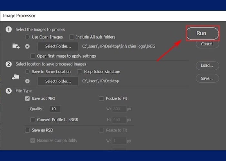This screenshot has width=226, height=161.
Task: Click the source images folder icon
Action: tap(16, 46)
